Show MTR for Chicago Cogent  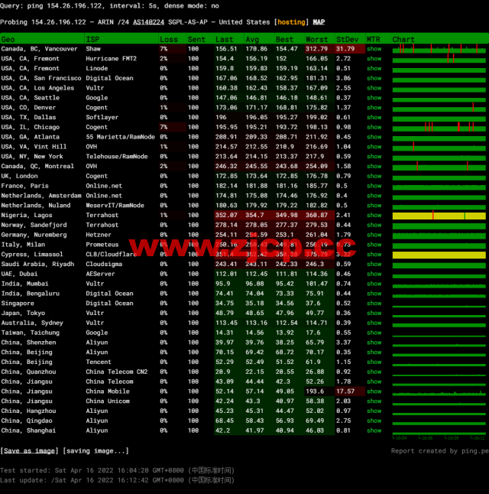(x=374, y=127)
